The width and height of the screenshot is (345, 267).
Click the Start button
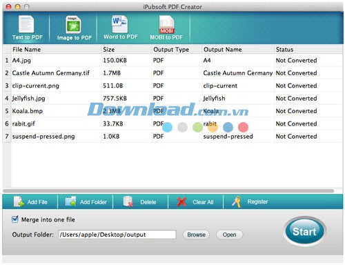coord(304,231)
